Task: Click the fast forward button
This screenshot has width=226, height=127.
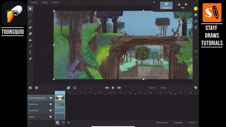Action: point(119,88)
